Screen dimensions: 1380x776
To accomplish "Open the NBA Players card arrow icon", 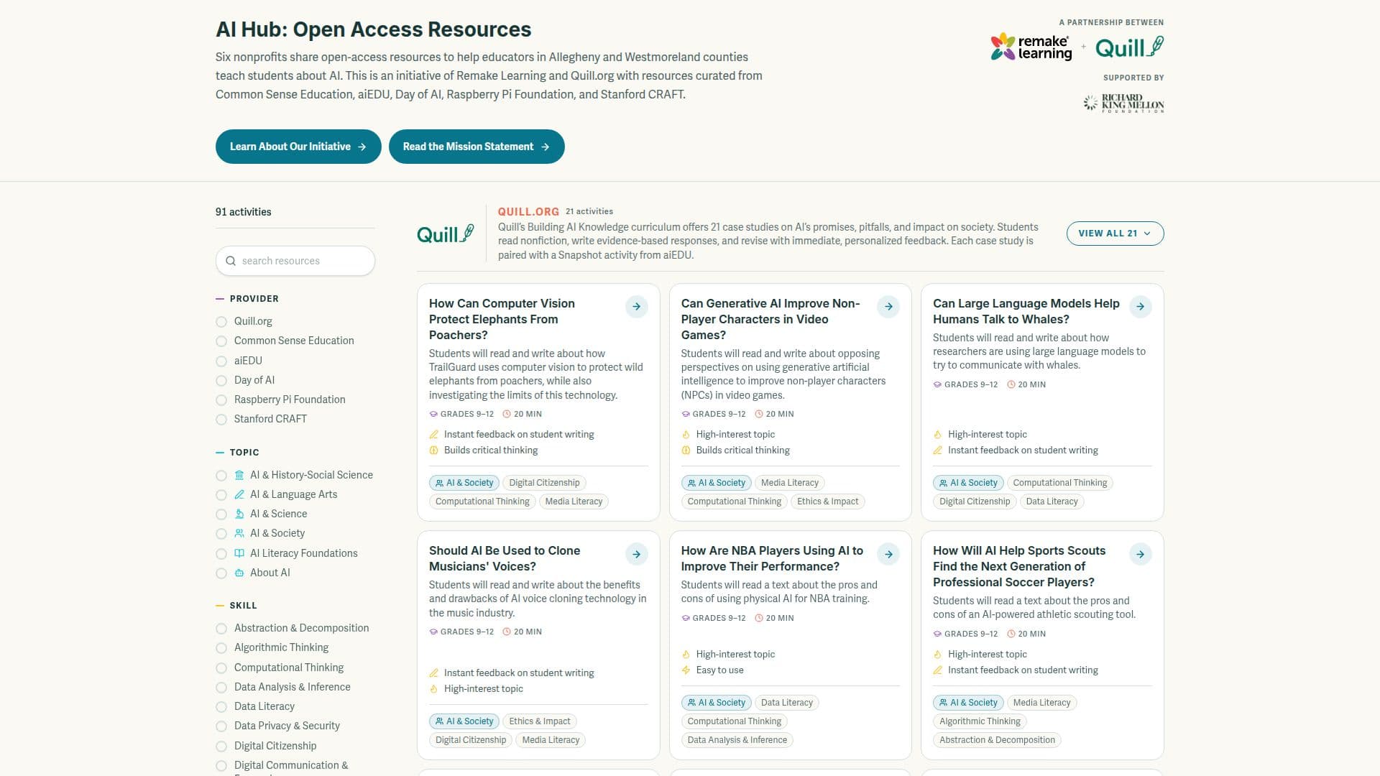I will tap(888, 554).
